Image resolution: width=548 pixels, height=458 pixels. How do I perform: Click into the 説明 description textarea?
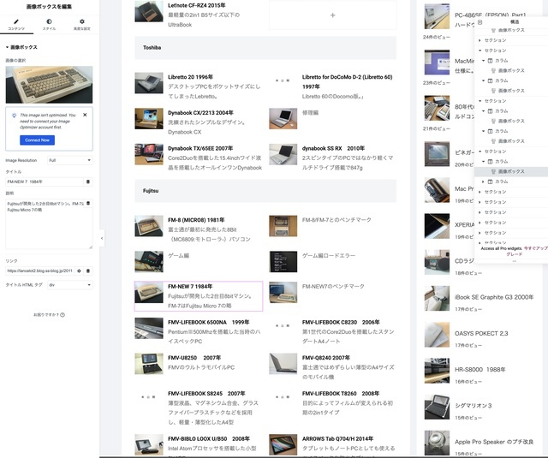pos(49,224)
